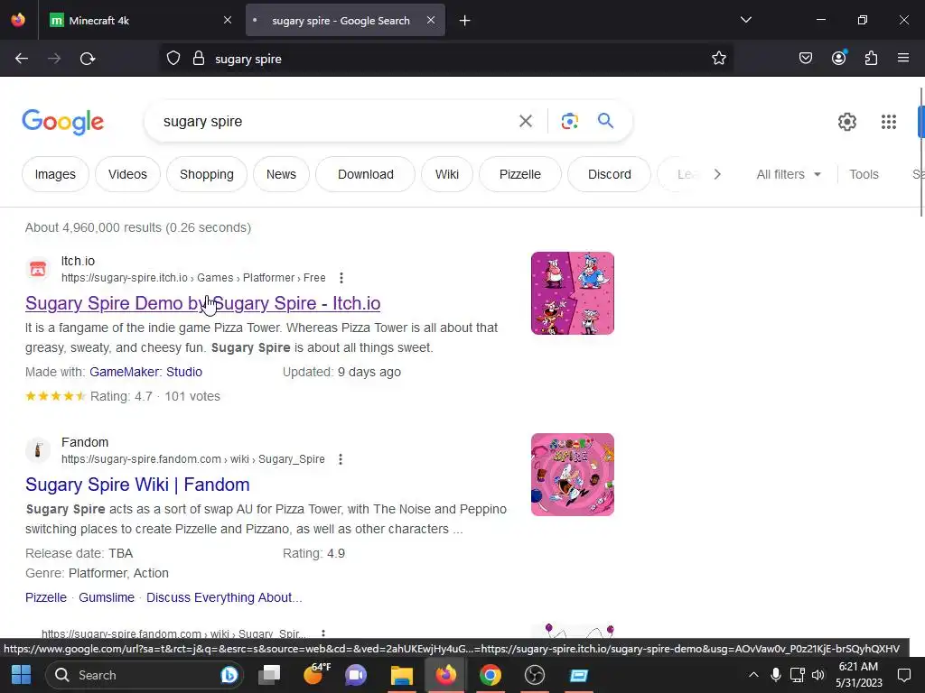Open a new tab with plus button

[x=465, y=21]
